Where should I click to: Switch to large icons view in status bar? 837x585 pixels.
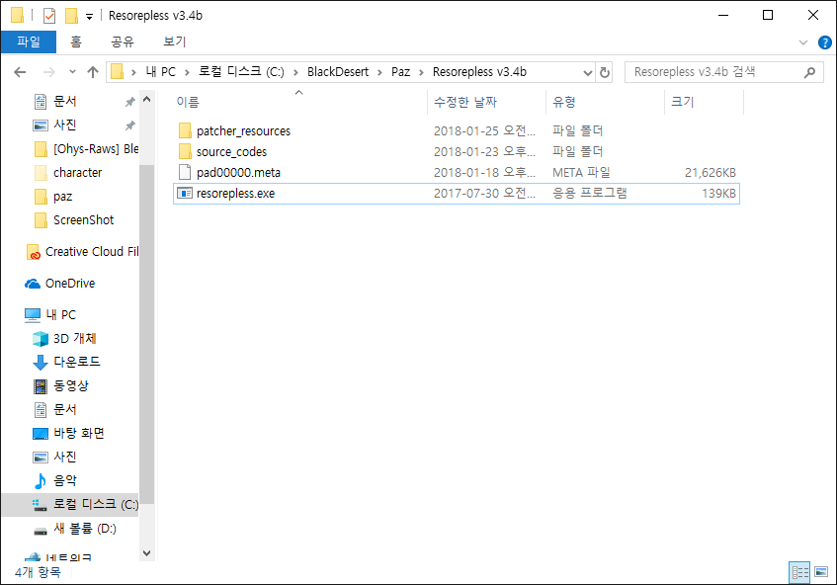click(x=820, y=572)
